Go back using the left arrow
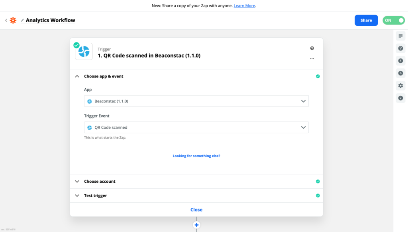408x232 pixels. click(6, 20)
